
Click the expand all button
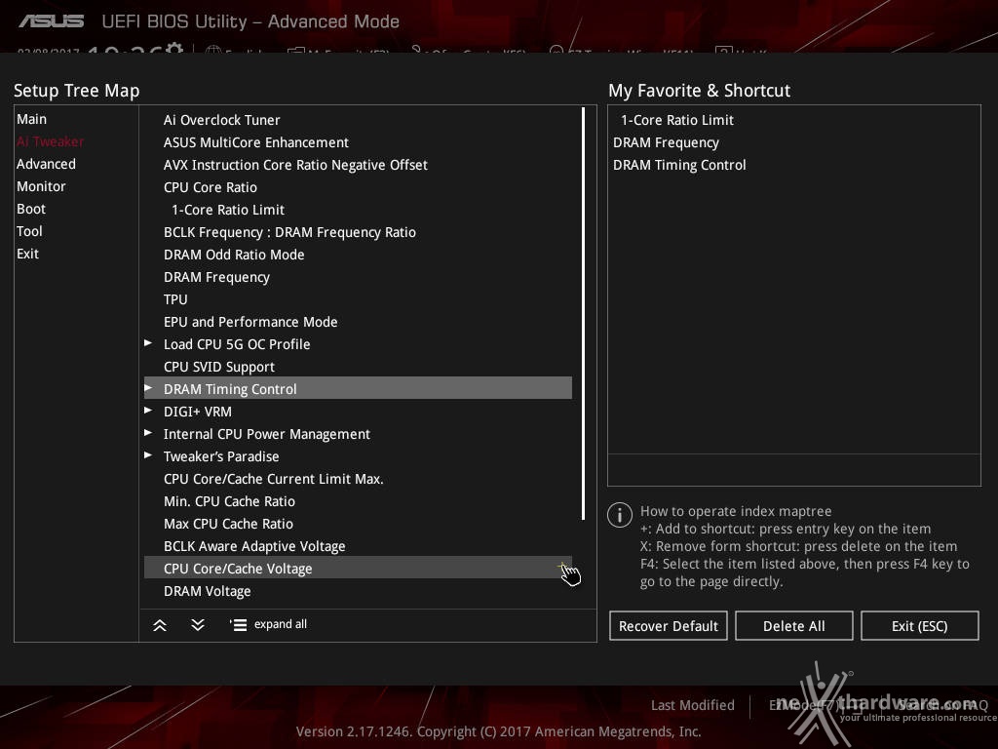click(x=269, y=625)
